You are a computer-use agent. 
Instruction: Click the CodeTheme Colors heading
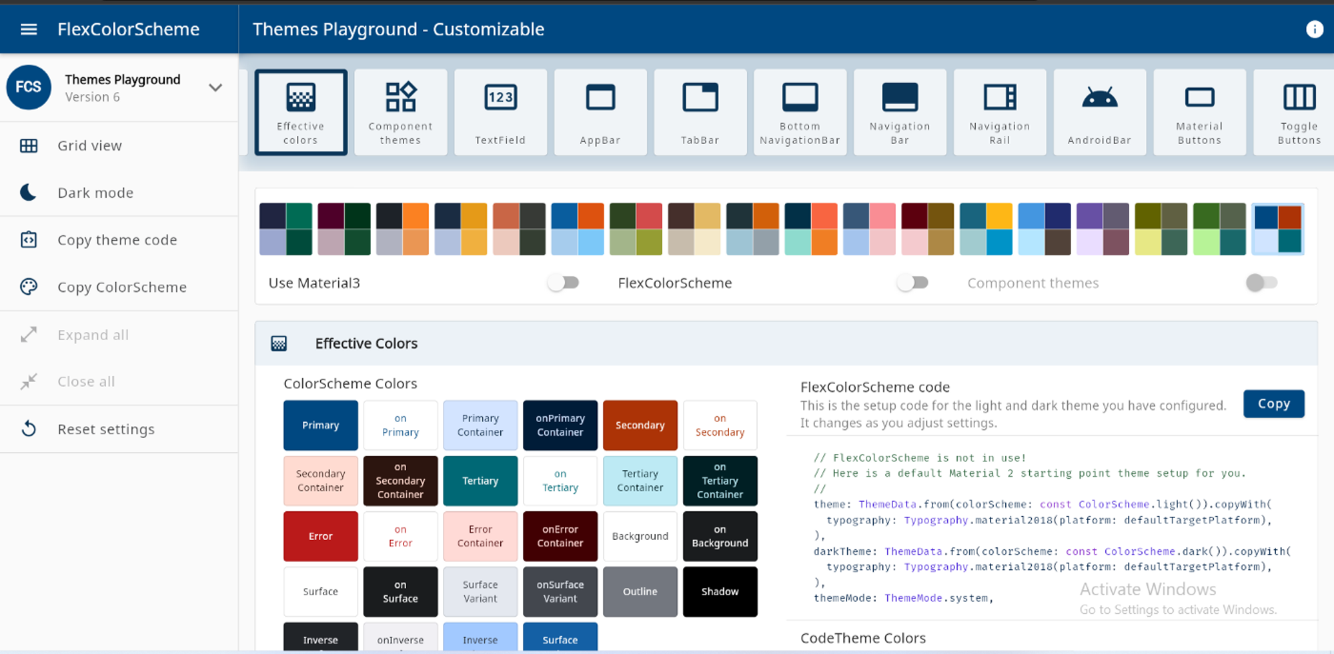863,638
